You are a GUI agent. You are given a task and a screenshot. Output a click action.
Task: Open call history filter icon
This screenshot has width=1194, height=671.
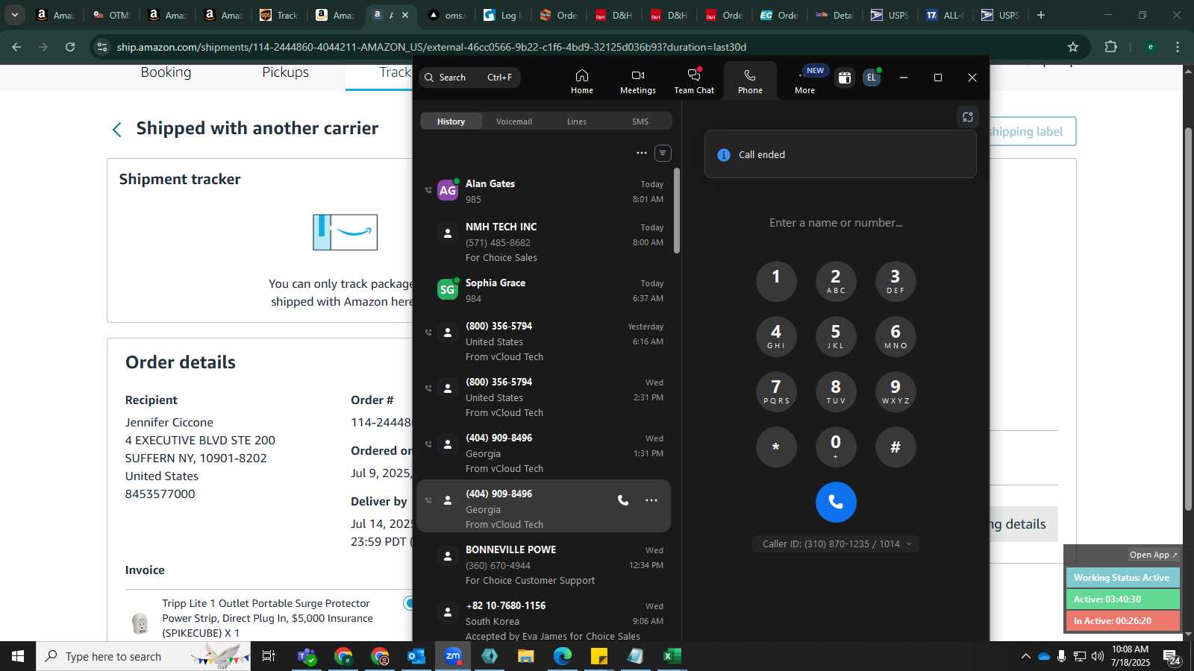click(663, 153)
